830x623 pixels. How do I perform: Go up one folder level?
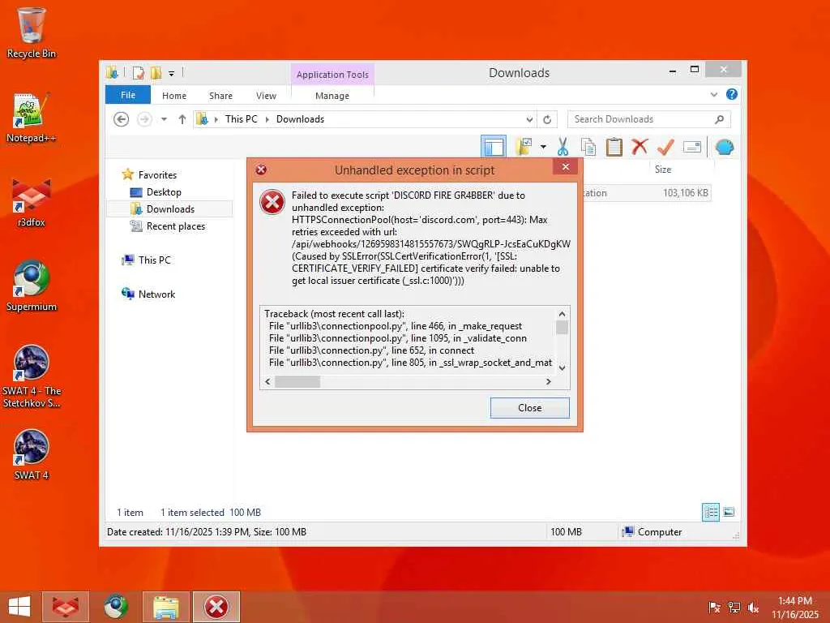182,119
